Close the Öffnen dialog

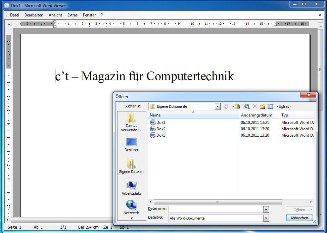(x=309, y=95)
